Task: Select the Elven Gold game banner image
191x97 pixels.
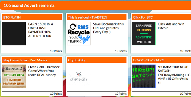Action: pos(14,76)
